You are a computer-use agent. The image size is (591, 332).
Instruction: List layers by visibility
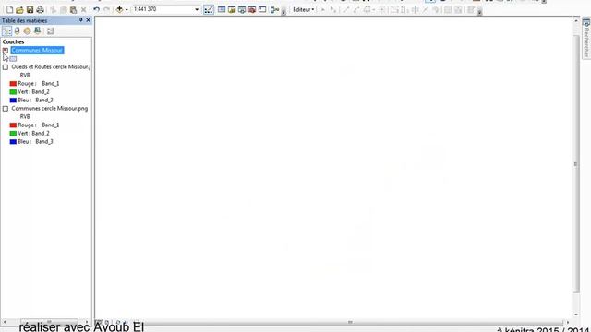[27, 30]
